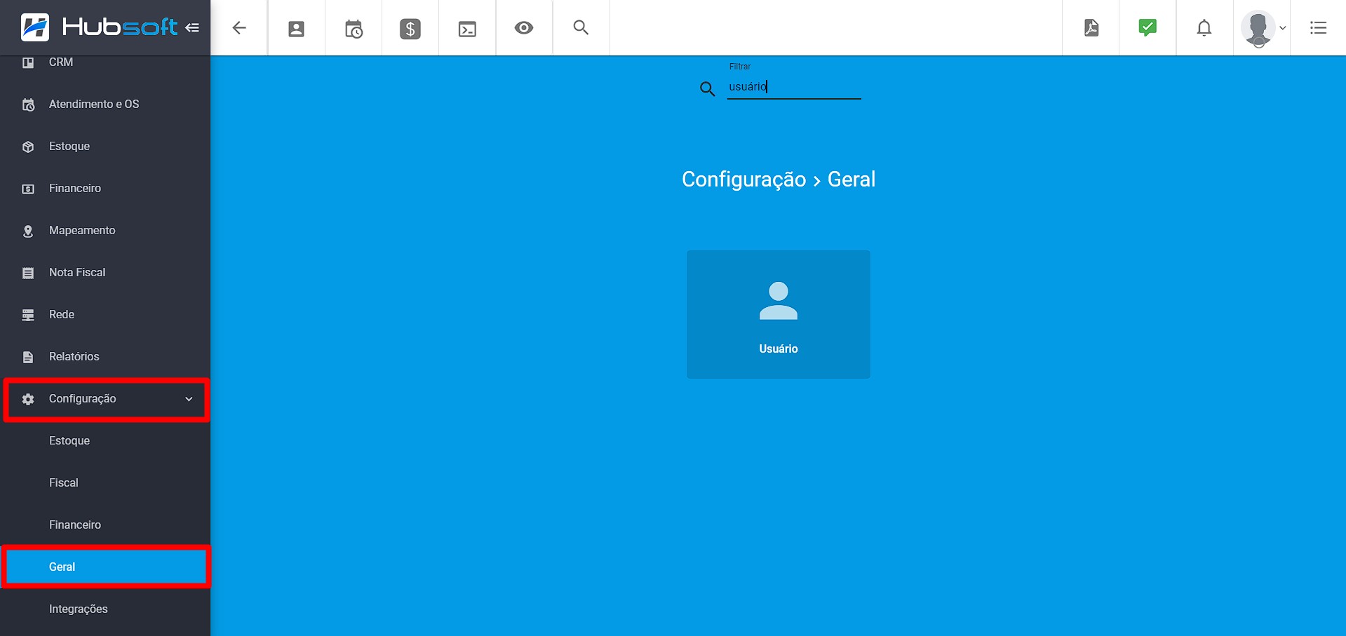Open the client contact card icon

(x=297, y=29)
